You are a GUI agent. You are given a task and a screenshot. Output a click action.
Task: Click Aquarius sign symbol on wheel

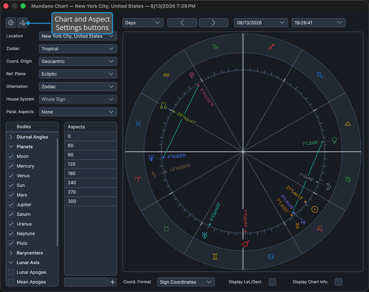166,75
